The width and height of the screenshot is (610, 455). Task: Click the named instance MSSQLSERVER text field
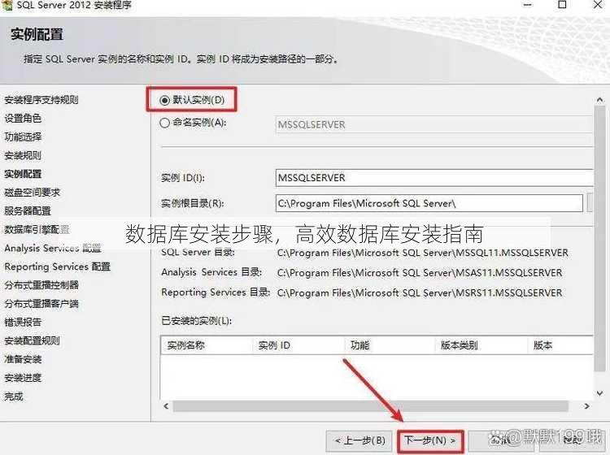(434, 125)
